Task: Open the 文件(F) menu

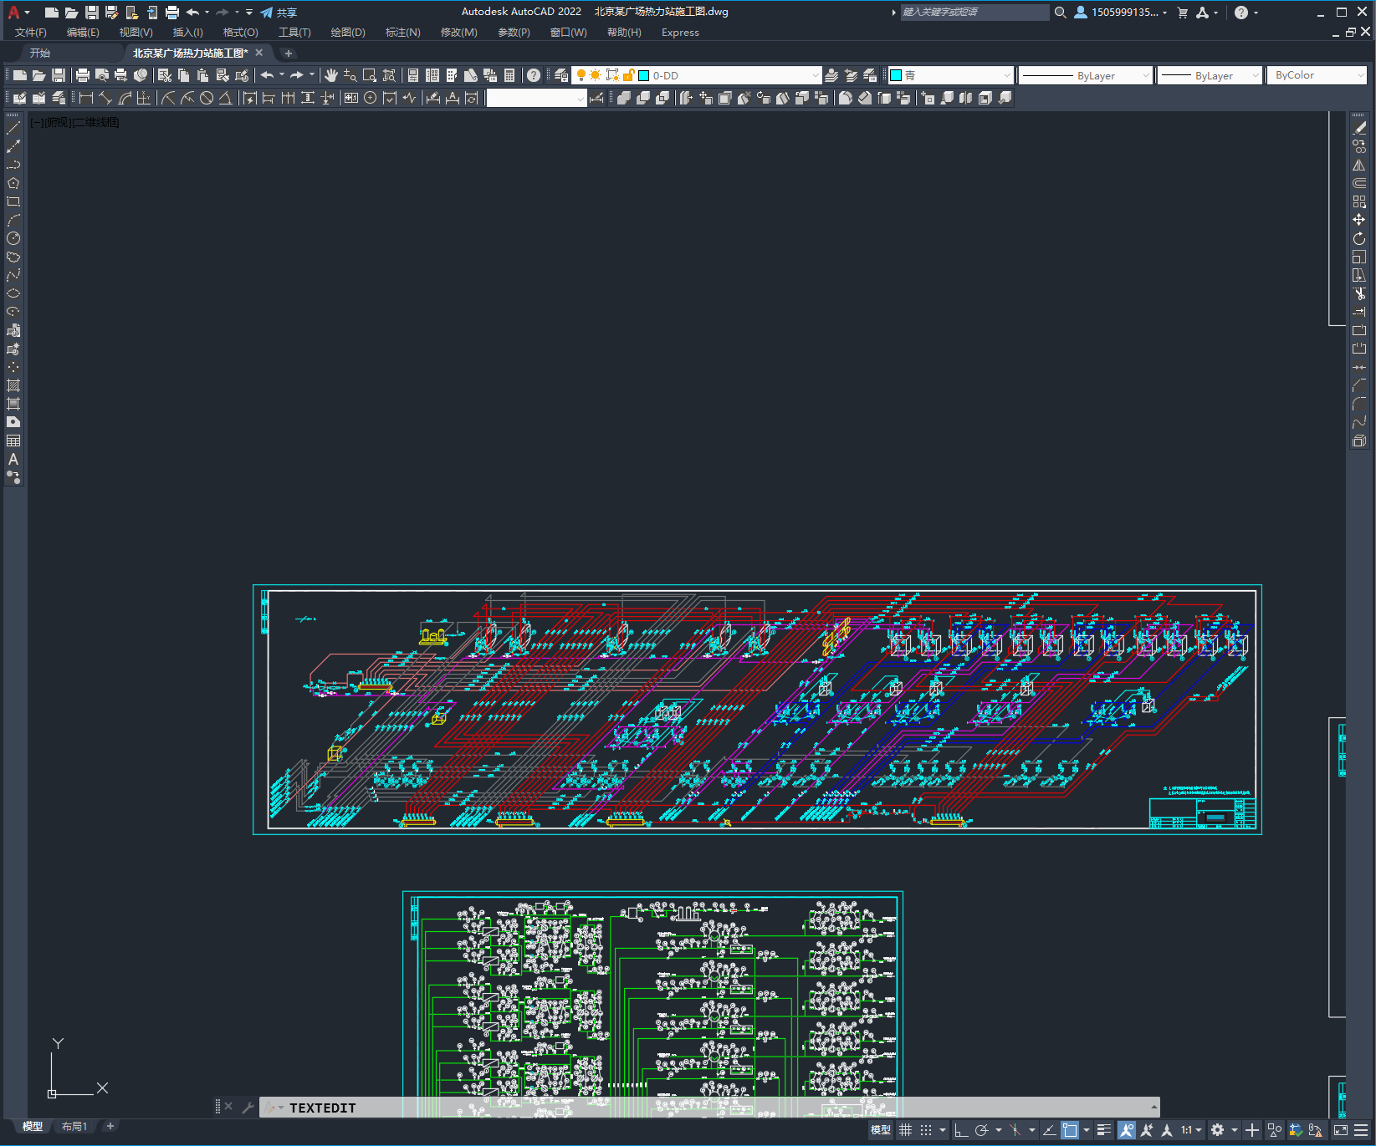Action: [31, 33]
